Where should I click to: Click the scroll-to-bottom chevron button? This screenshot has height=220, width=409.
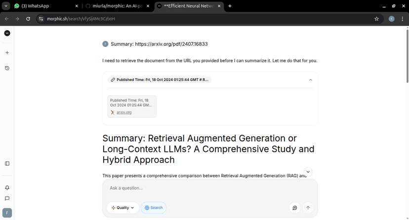[308, 172]
